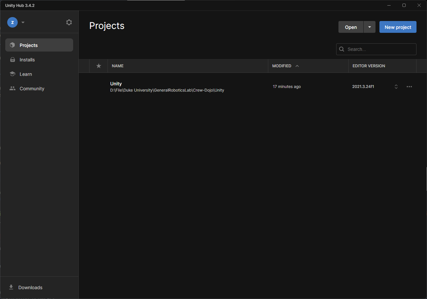The image size is (427, 299).
Task: Focus the project Search field
Action: point(376,49)
